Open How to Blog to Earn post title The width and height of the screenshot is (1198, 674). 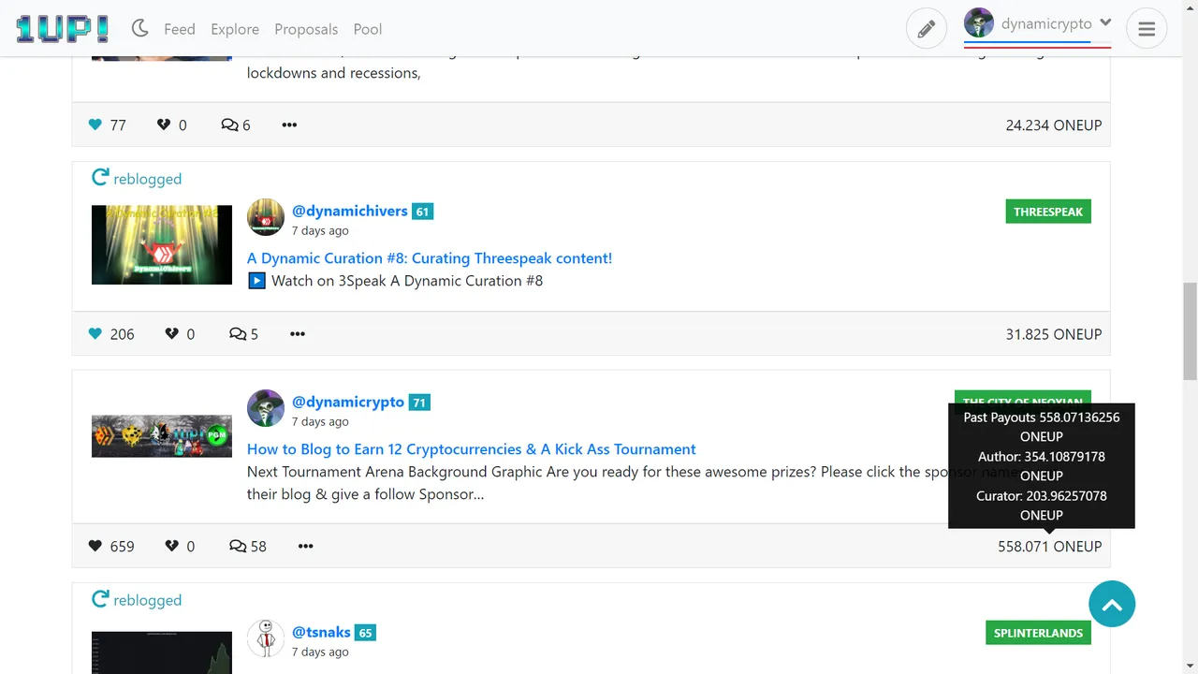pos(472,449)
